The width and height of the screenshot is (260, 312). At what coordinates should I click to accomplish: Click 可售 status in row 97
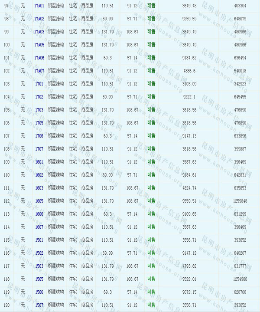[x=151, y=6]
